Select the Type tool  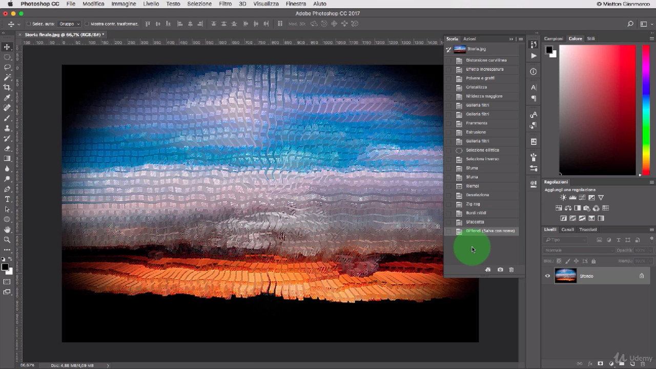point(7,199)
